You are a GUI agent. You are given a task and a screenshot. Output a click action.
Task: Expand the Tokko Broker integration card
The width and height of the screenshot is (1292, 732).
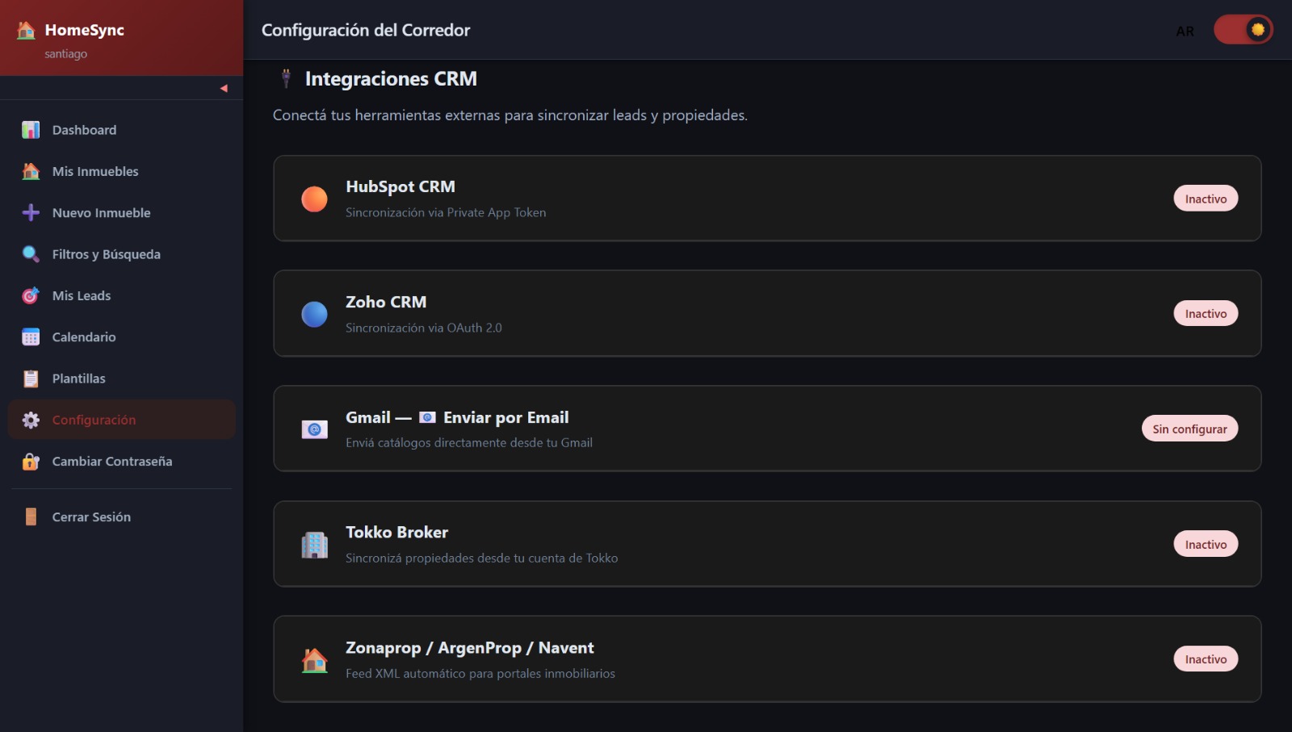click(768, 544)
